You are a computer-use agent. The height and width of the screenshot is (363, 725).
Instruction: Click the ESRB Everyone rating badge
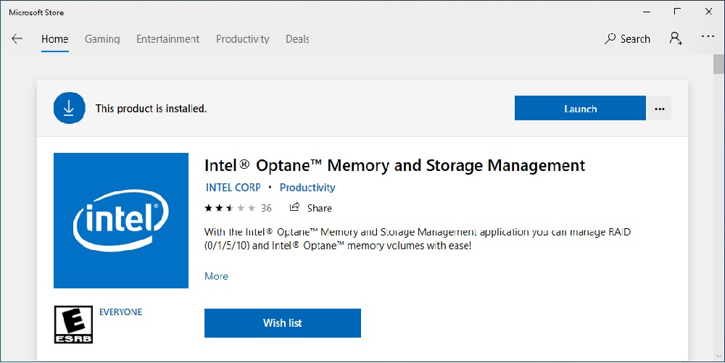[73, 324]
